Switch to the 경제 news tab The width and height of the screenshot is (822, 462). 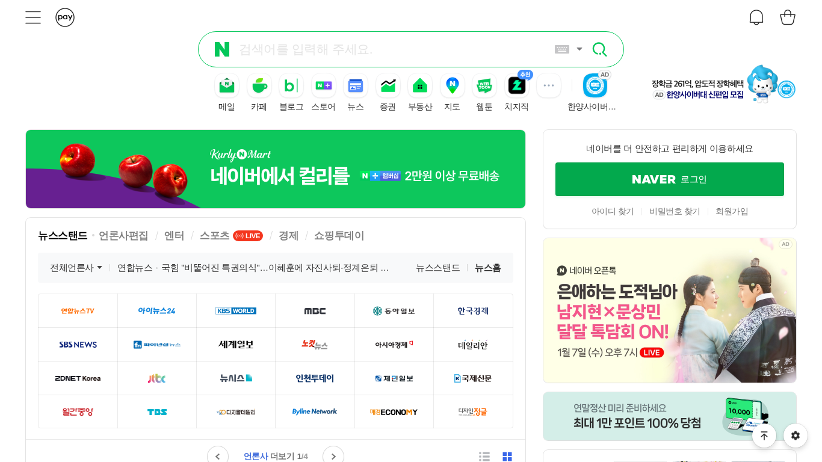(288, 235)
